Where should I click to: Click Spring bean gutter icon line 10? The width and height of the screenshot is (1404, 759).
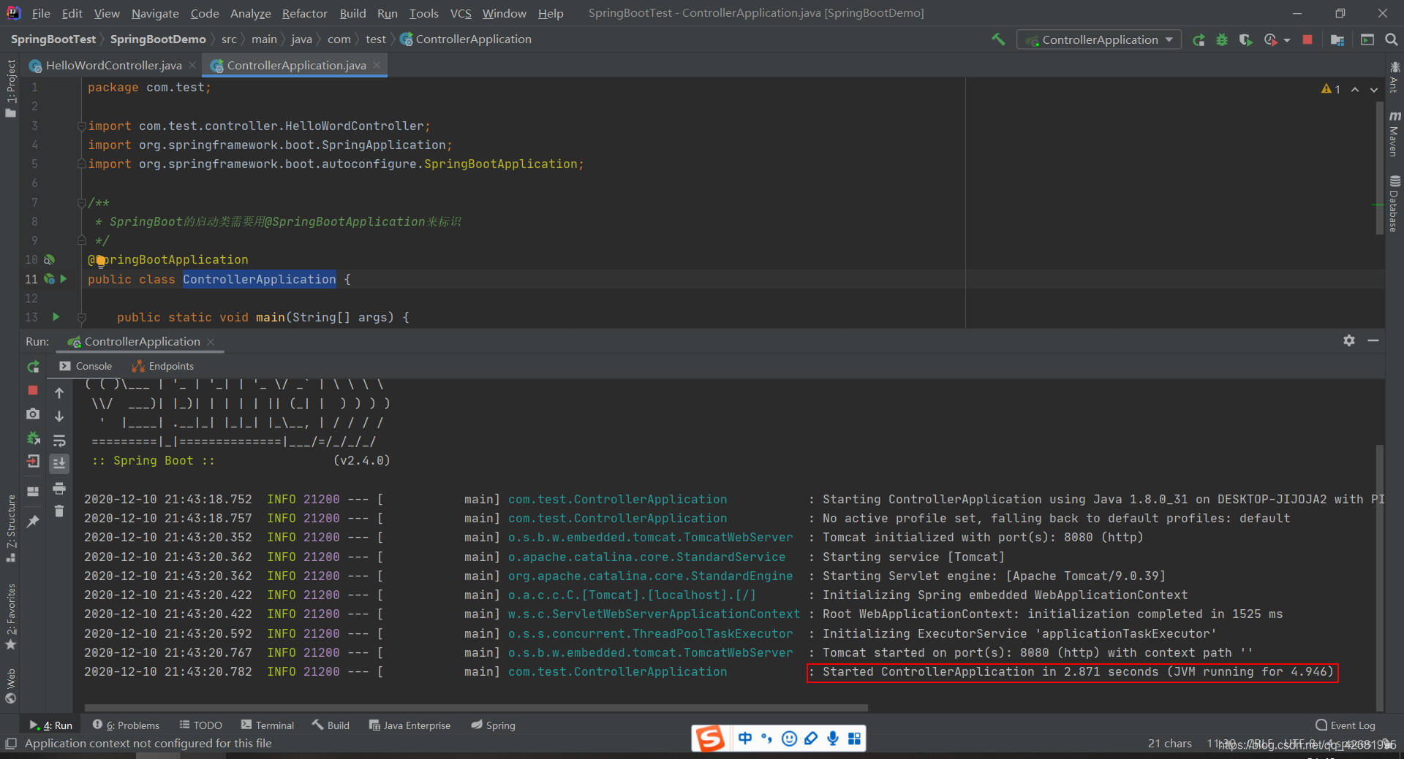[49, 259]
